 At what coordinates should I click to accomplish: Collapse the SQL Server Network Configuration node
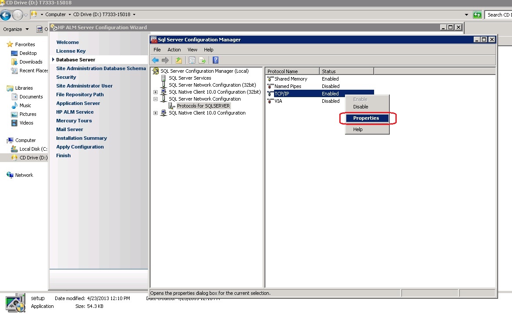pyautogui.click(x=155, y=99)
